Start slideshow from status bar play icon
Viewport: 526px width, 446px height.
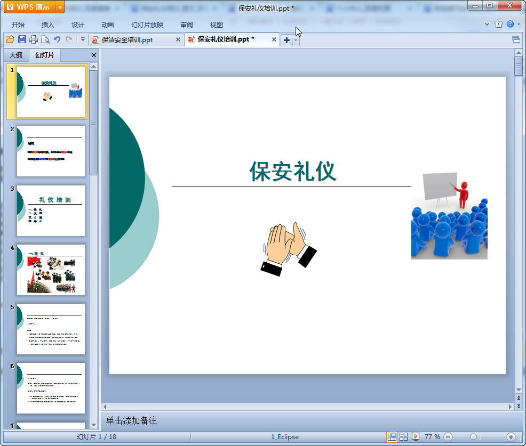click(416, 436)
